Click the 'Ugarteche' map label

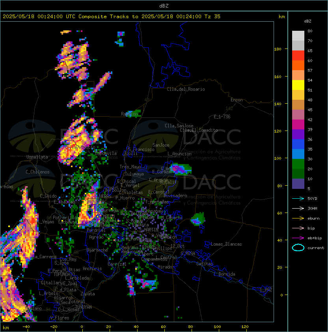[97, 250]
